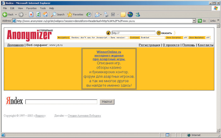
Task: Open the Back button history dropdown arrow
Action: 16,15
